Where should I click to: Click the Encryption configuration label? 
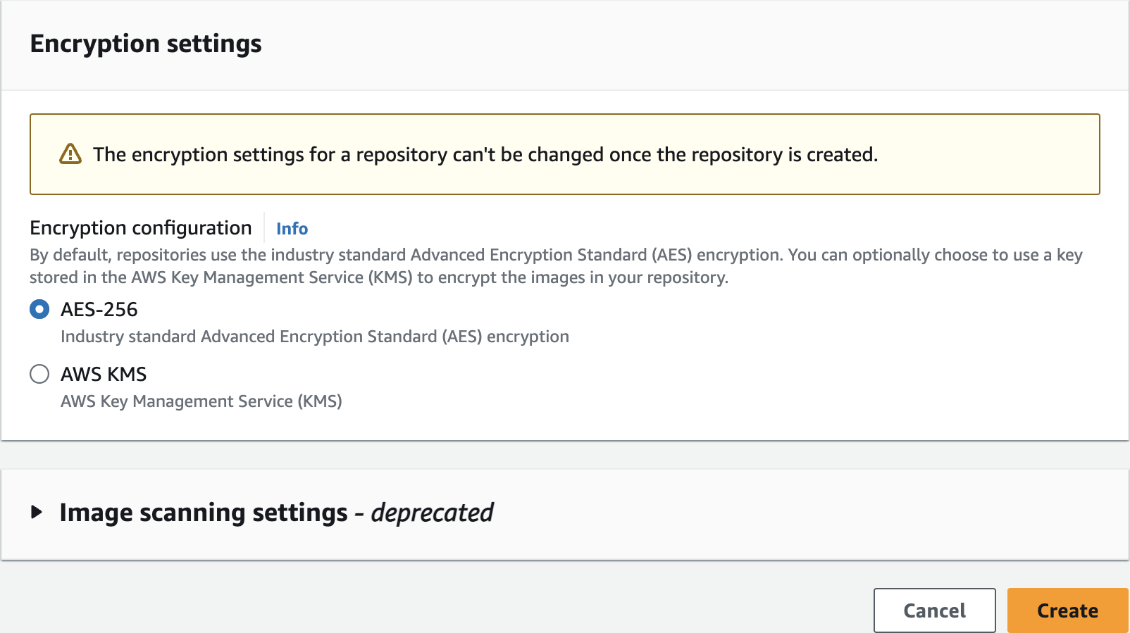click(141, 228)
